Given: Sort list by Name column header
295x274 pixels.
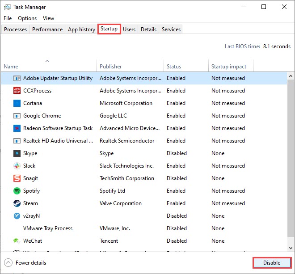Looking at the screenshot, I should click(49, 66).
